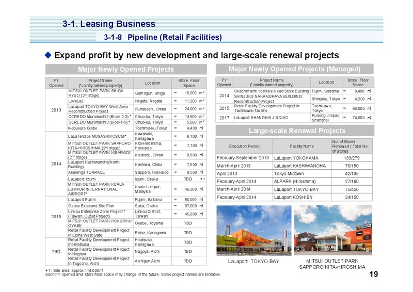The width and height of the screenshot is (413, 292).
Task: Click the 74,000 floor space value
Action: pos(358,118)
